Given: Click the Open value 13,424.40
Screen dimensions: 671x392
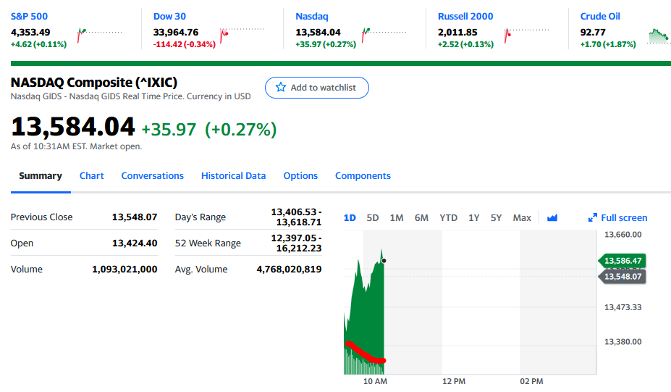Looking at the screenshot, I should coord(135,243).
